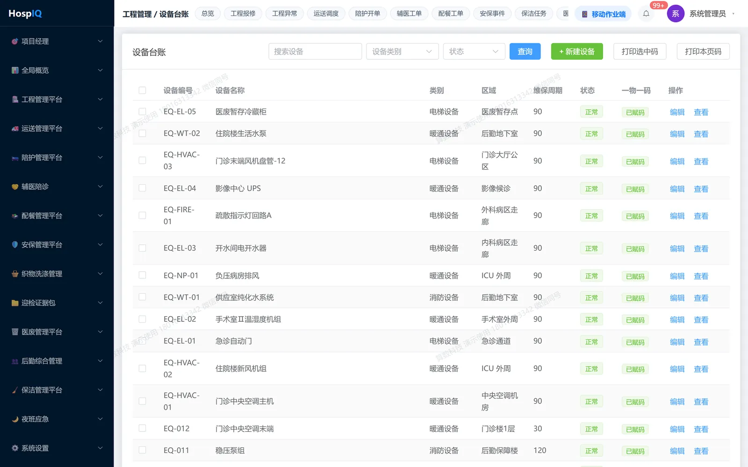The width and height of the screenshot is (748, 467).
Task: Click the 保洁管理平台 broom icon
Action: coord(15,390)
